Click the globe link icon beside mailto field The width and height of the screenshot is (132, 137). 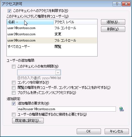[122, 109]
